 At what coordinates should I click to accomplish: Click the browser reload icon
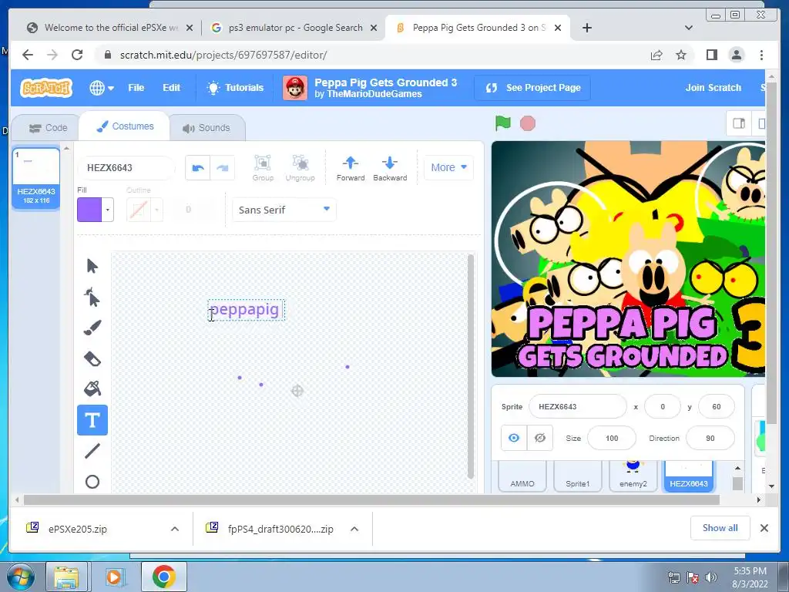[x=77, y=55]
